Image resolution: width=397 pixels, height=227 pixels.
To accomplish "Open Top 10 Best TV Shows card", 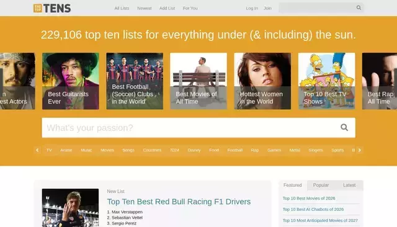I will click(x=327, y=81).
